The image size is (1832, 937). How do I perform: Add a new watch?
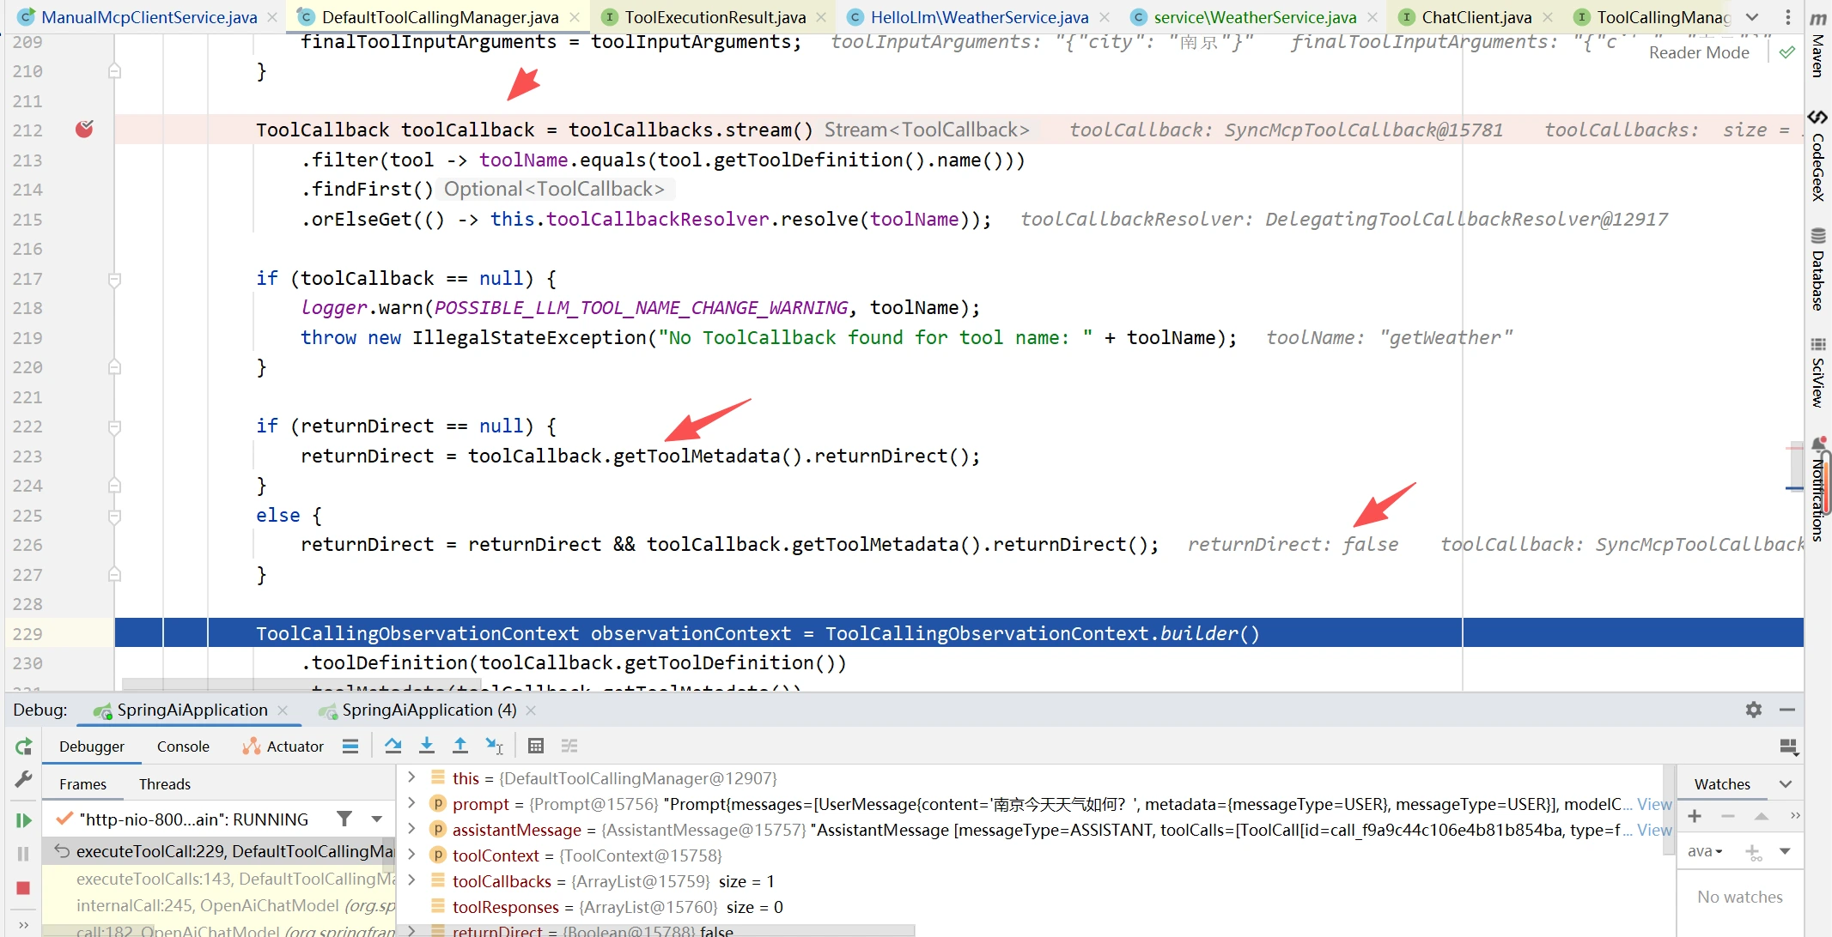1695,816
